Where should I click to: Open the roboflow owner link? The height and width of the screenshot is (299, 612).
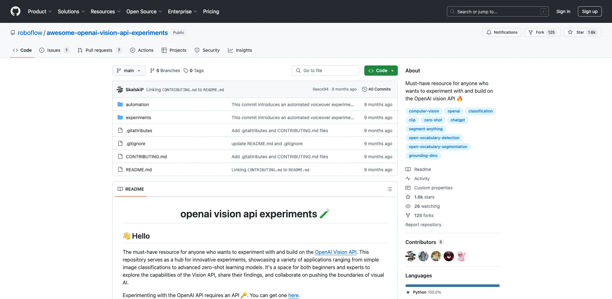point(30,33)
